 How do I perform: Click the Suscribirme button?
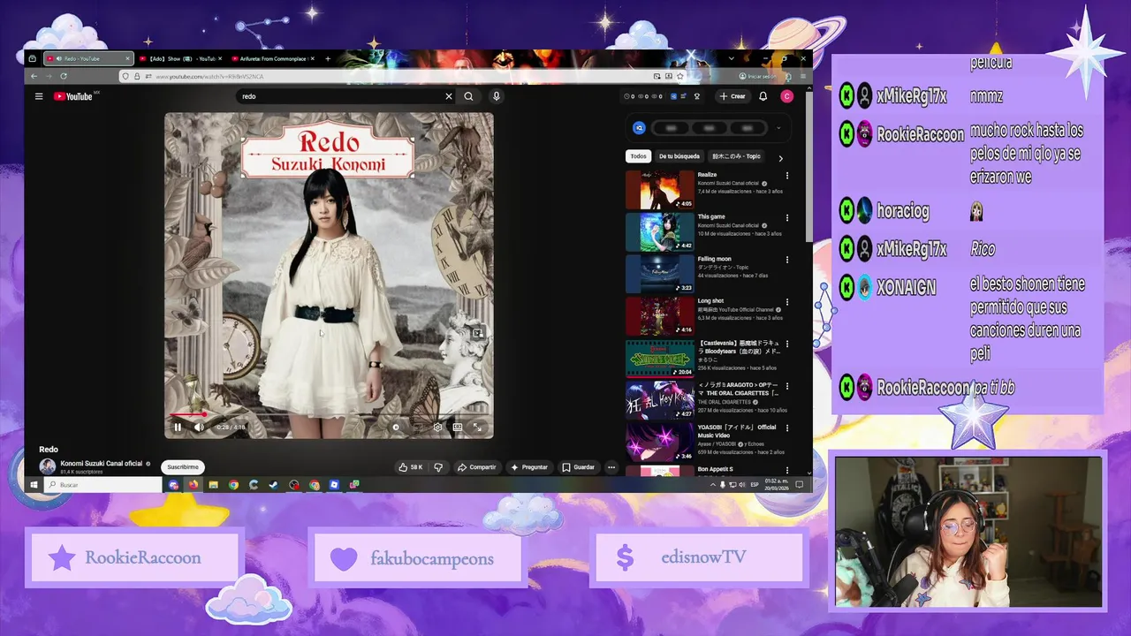(x=183, y=467)
